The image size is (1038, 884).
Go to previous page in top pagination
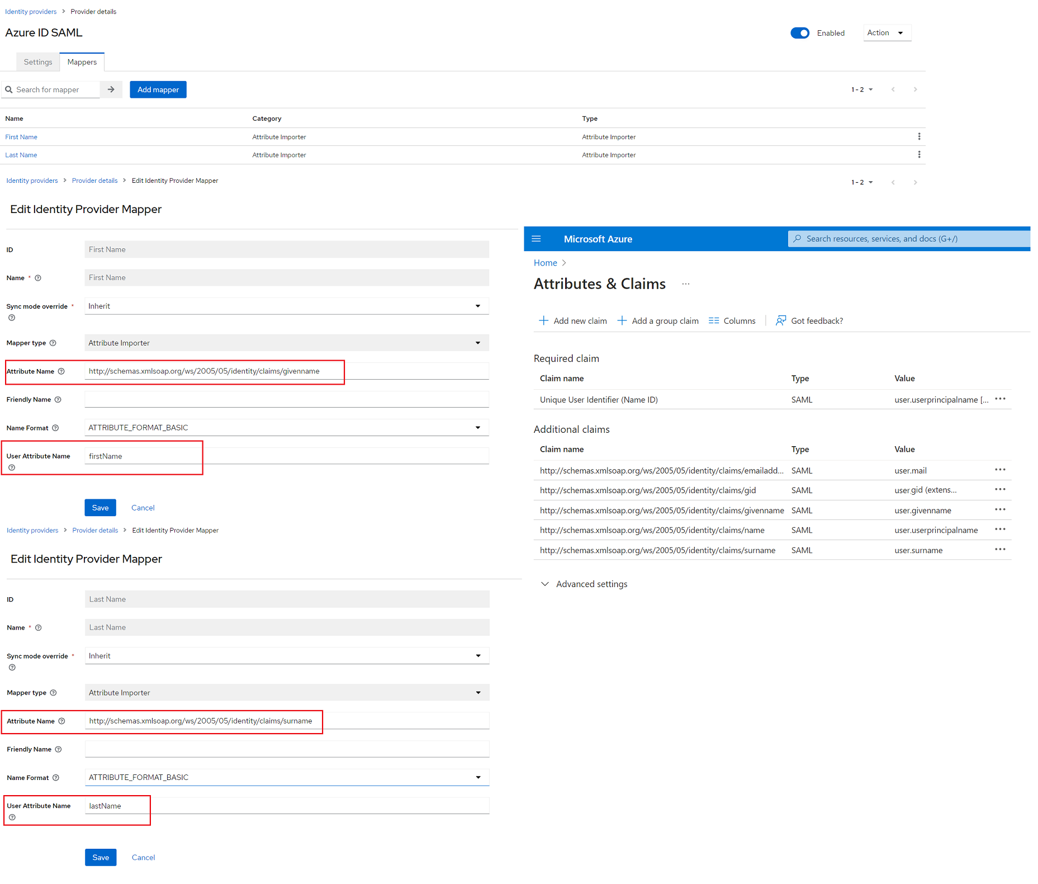tap(893, 89)
